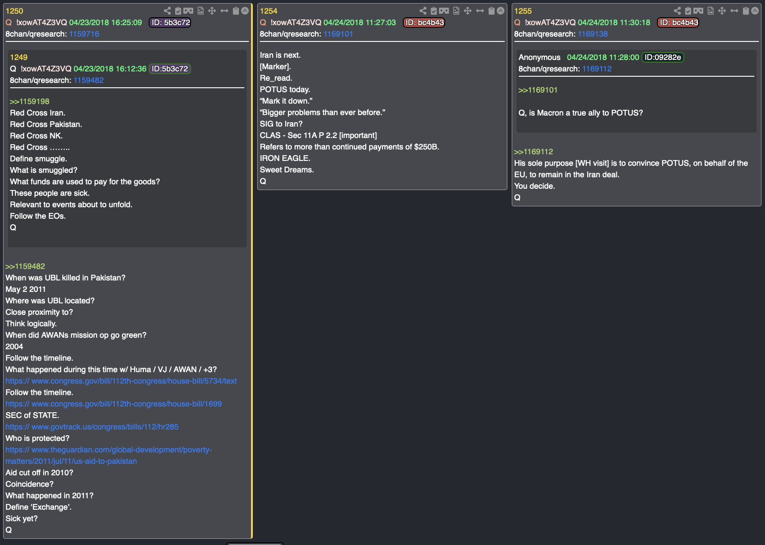Click timestamp 04/24/2018 11:30:18
The image size is (765, 545).
tap(614, 22)
